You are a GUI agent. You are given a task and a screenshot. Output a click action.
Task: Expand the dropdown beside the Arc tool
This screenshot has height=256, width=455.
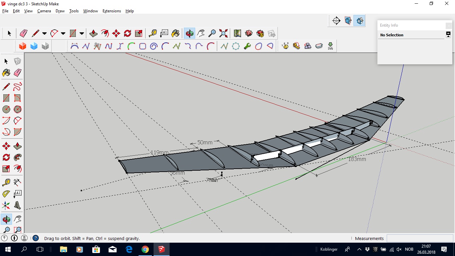click(x=63, y=33)
